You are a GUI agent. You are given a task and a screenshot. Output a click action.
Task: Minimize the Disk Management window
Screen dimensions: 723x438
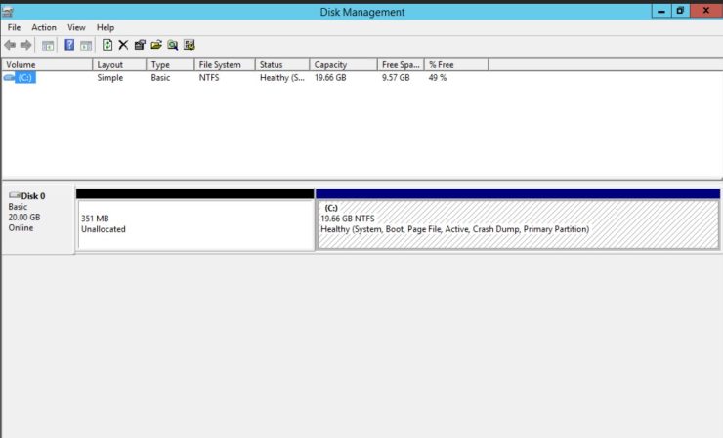(661, 11)
